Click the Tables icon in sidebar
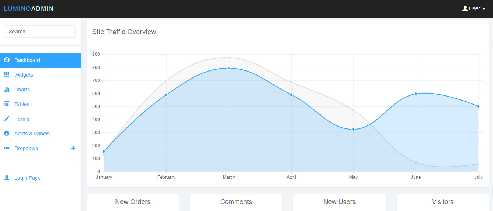 [x=7, y=104]
